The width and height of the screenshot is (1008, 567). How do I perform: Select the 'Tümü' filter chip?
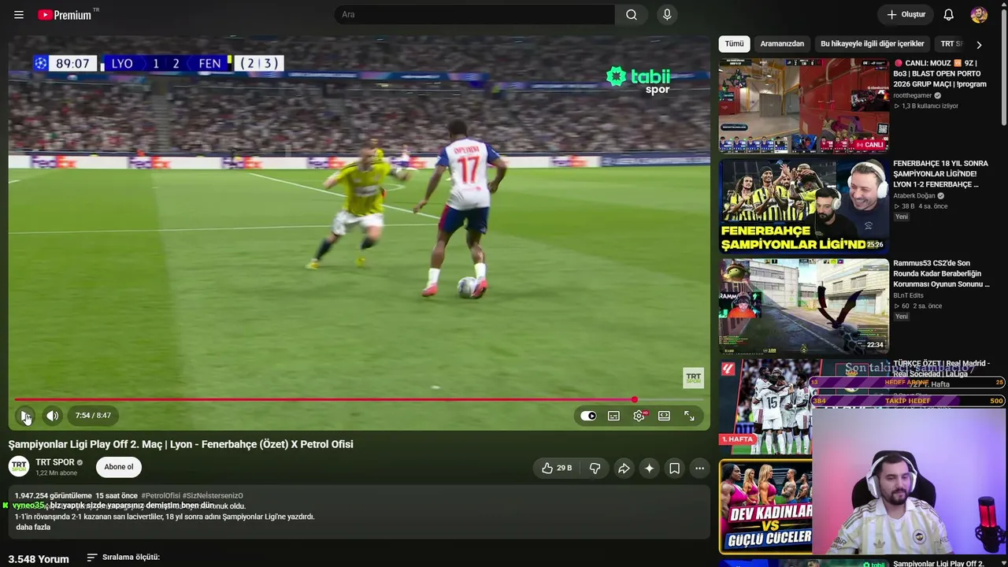[x=734, y=44]
